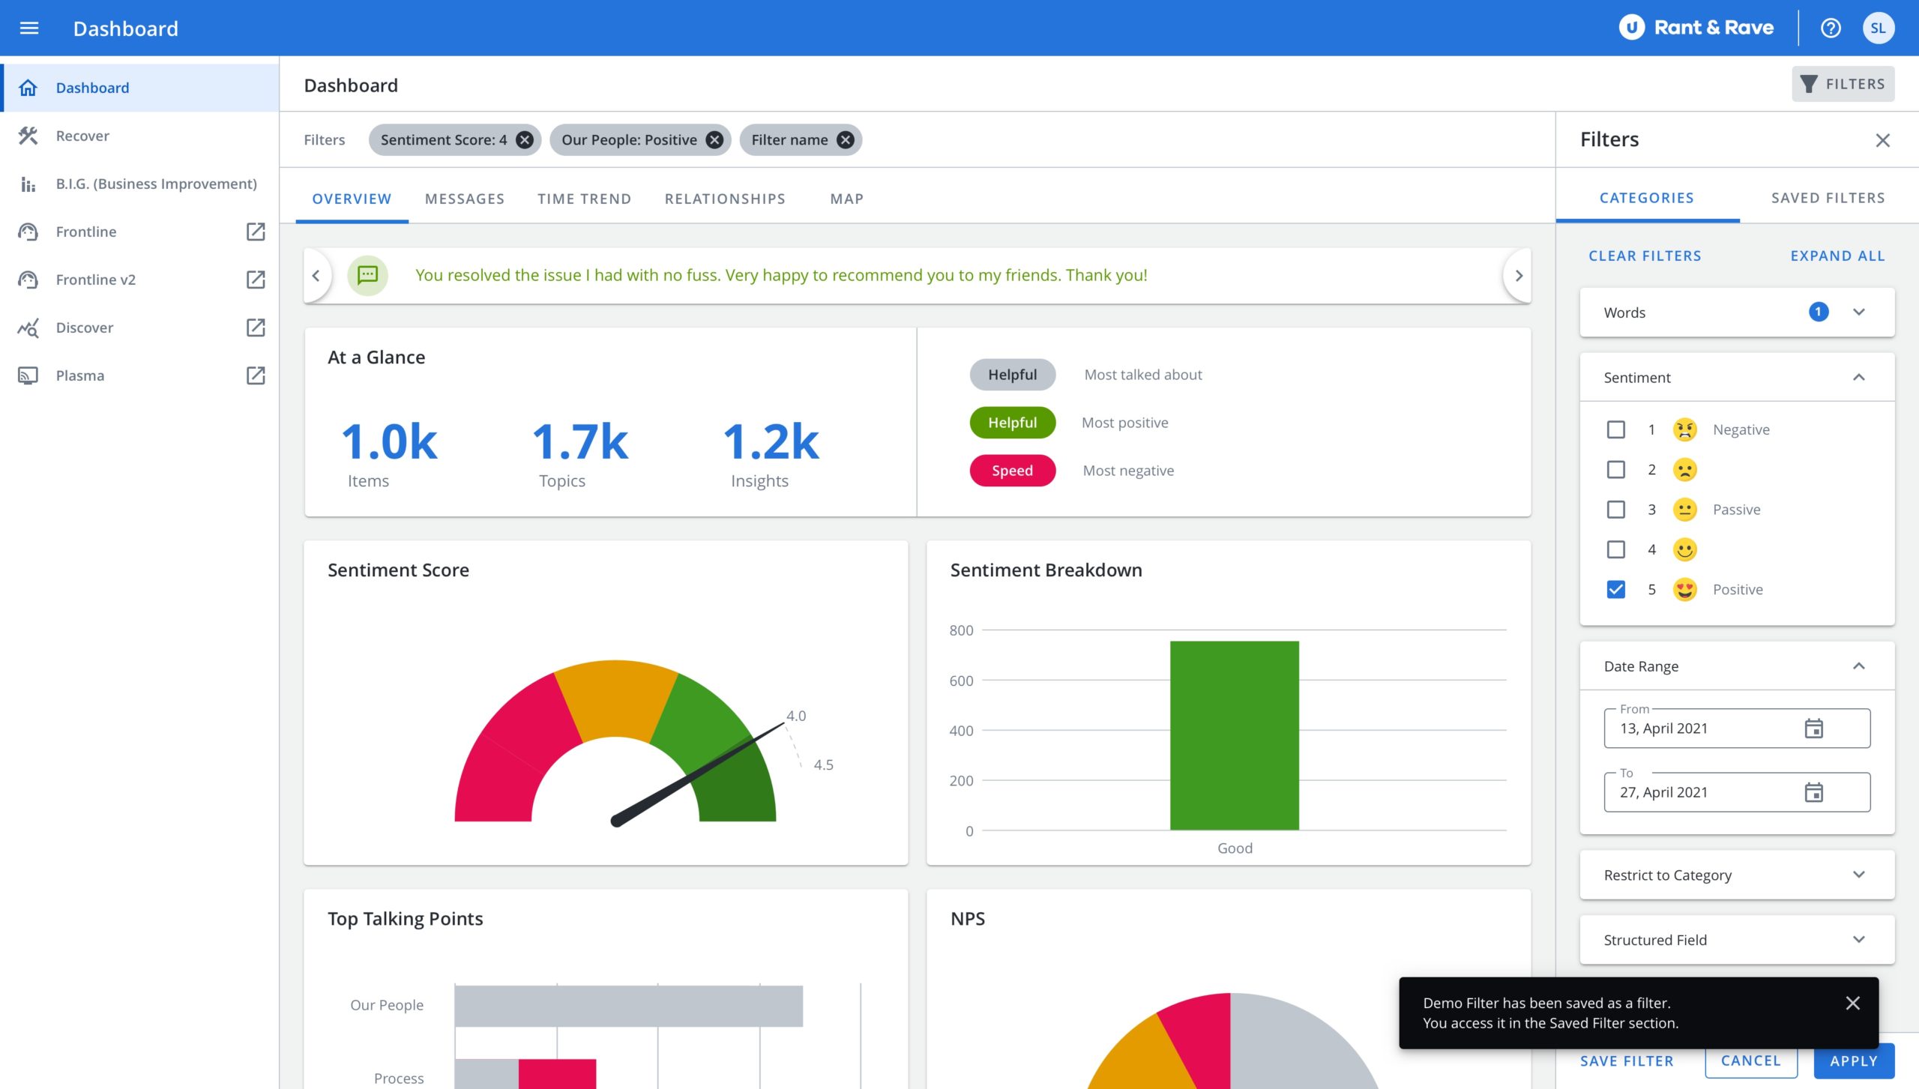Click the green message bubble icon
The width and height of the screenshot is (1919, 1089).
point(367,276)
